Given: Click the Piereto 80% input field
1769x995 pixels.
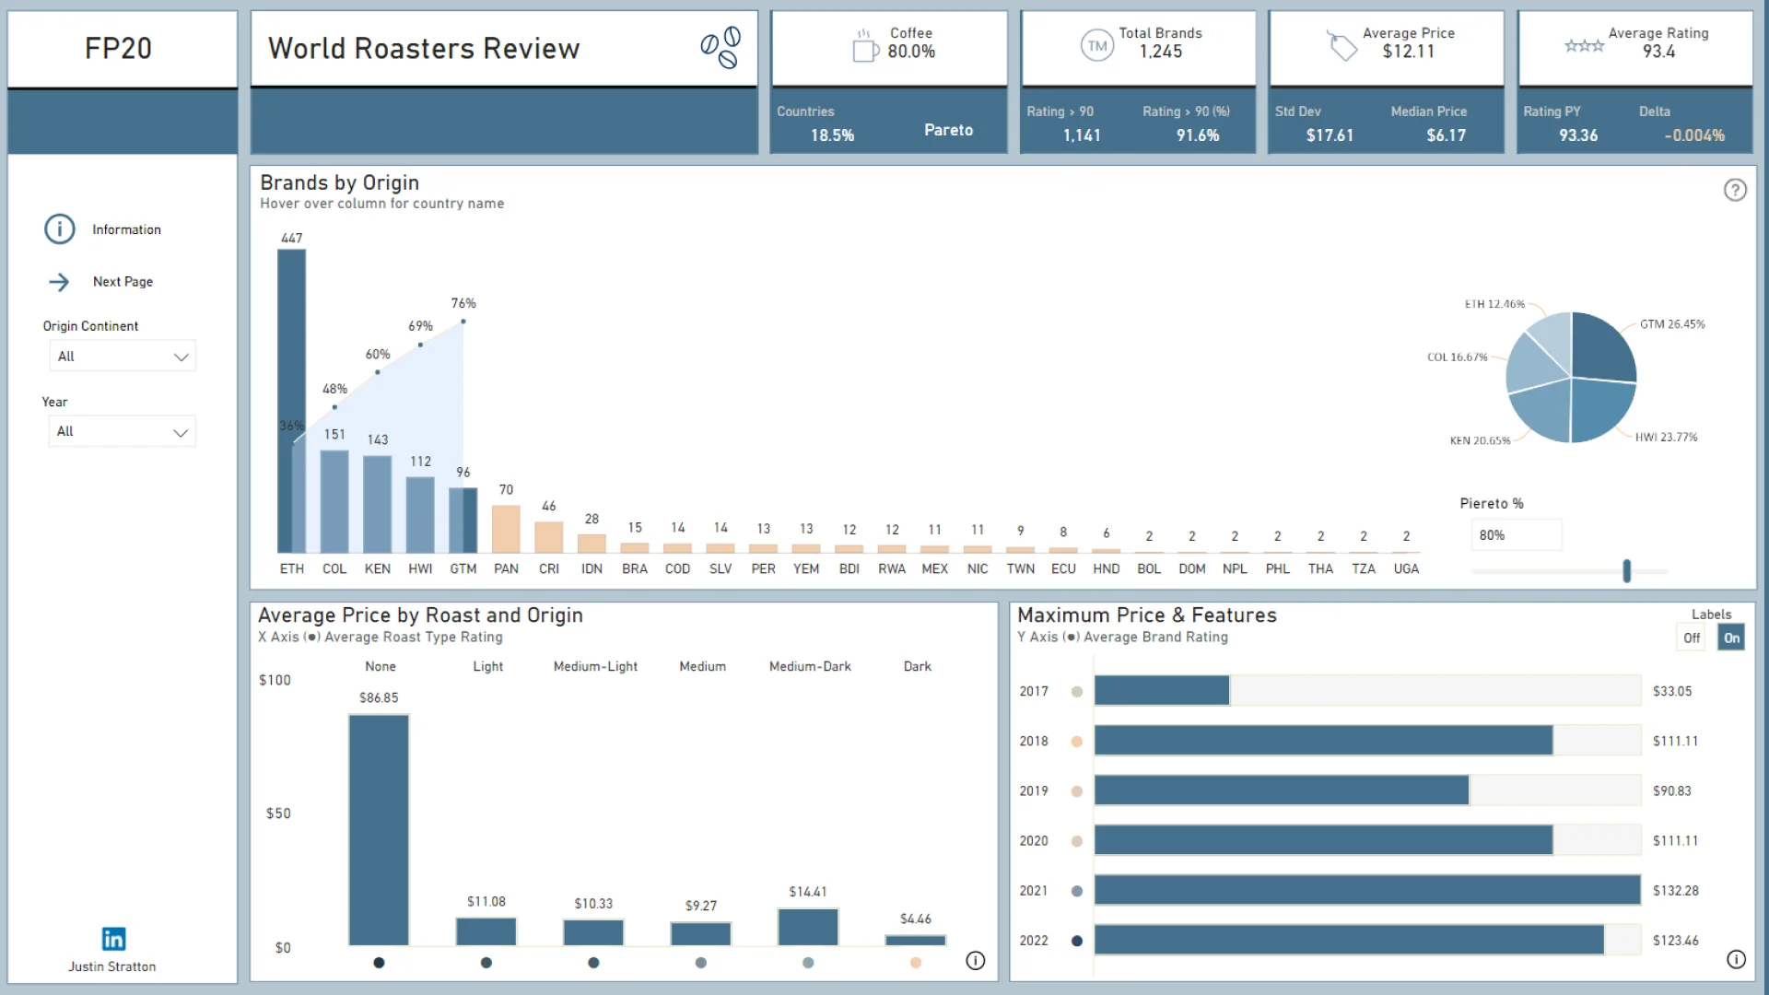Looking at the screenshot, I should point(1516,535).
